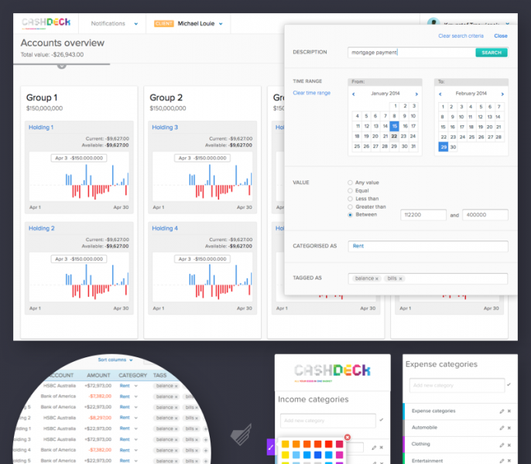Click the Clear search criteria link

[x=461, y=36]
